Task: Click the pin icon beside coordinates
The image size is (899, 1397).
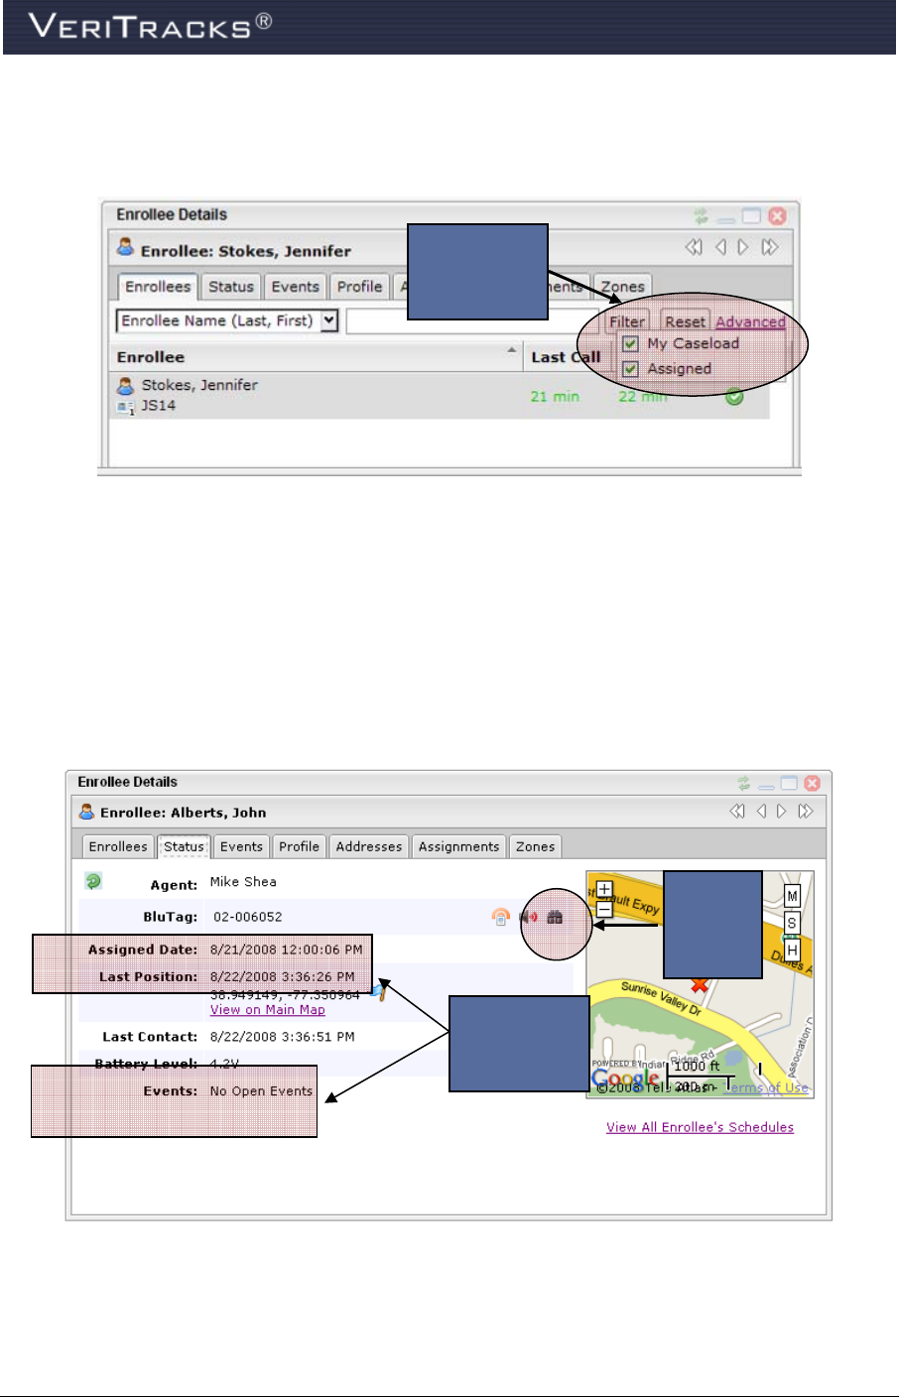Action: point(379,993)
